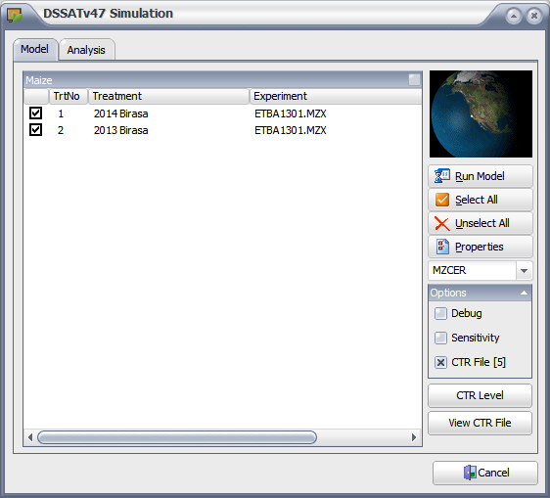Click the Maize group header label
The image size is (550, 498).
(x=39, y=80)
